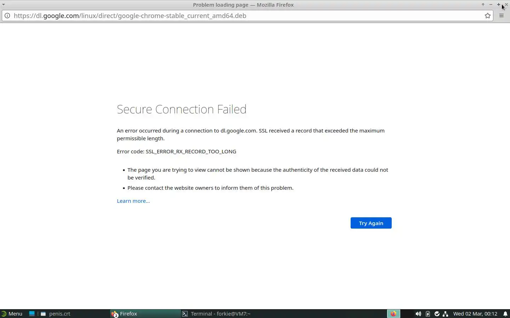Select the error code SSL_ERROR_RX_RECORD_TOO_LONG text
This screenshot has width=510, height=318.
[191, 151]
